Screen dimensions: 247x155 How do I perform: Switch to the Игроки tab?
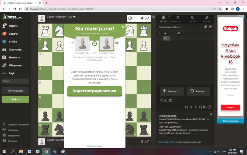tap(207, 19)
